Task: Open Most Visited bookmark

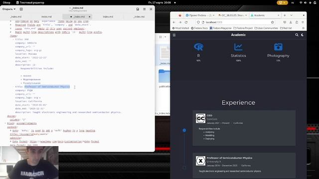Action: pyautogui.click(x=180, y=28)
